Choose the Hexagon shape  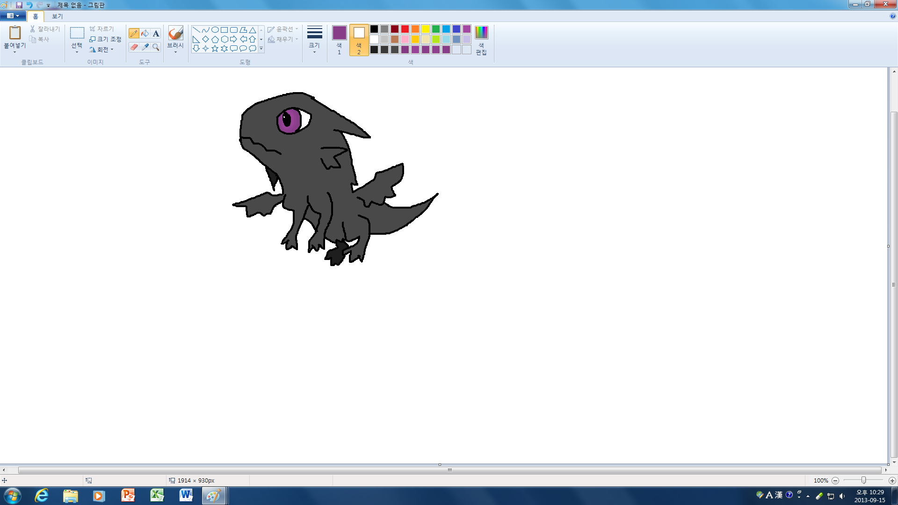pos(224,39)
